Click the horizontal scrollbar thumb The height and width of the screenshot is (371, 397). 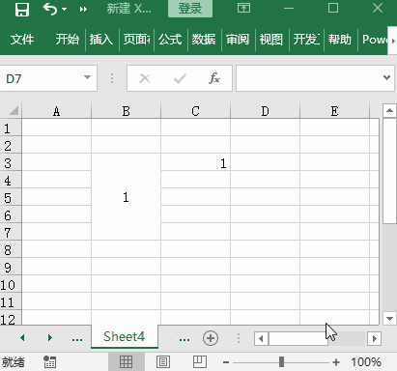(x=298, y=338)
